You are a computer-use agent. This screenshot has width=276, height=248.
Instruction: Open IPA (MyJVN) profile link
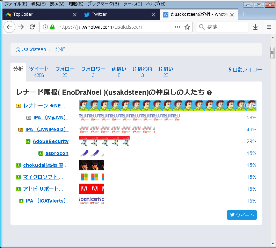tap(51, 118)
